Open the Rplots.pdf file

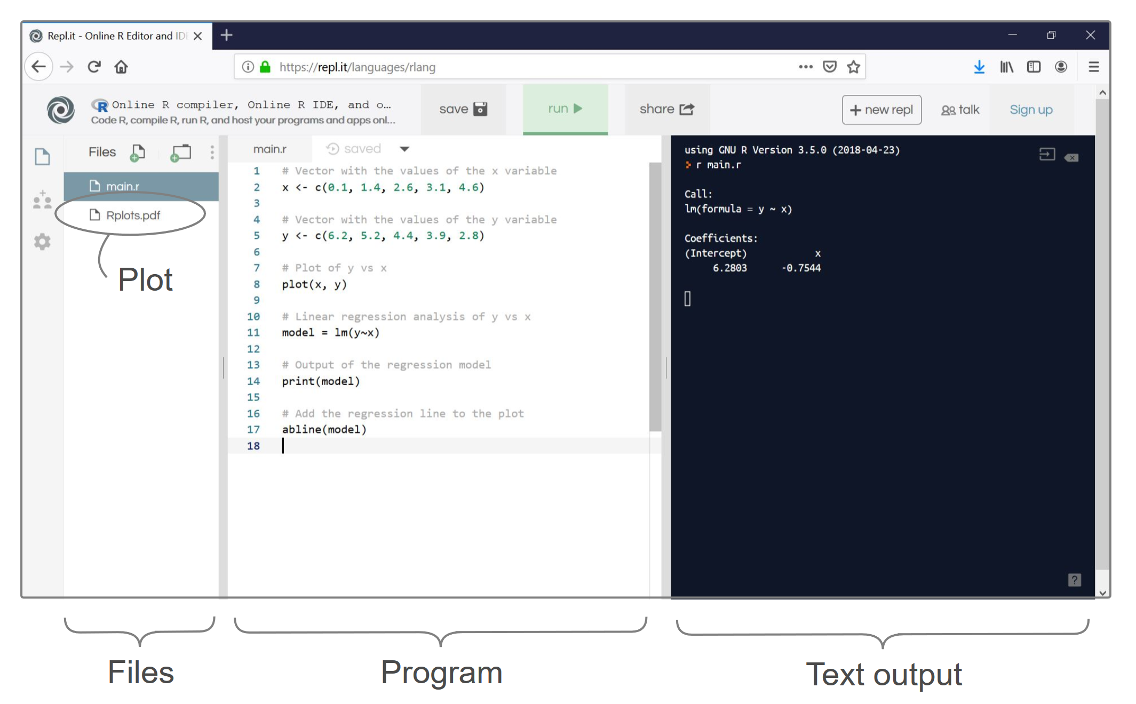133,215
